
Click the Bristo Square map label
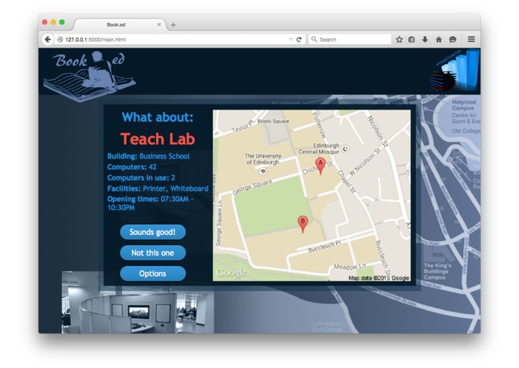[273, 121]
